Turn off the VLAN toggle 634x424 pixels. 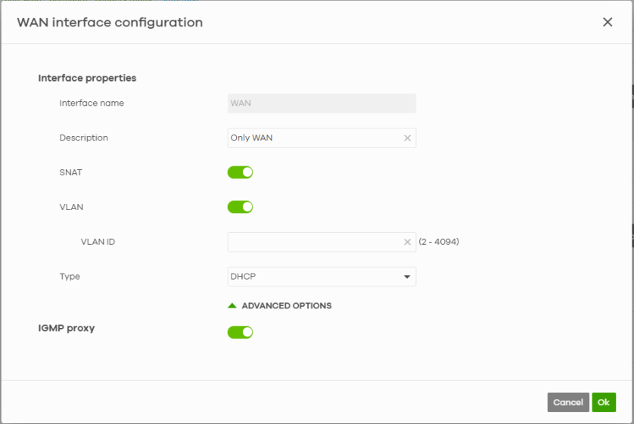point(240,207)
